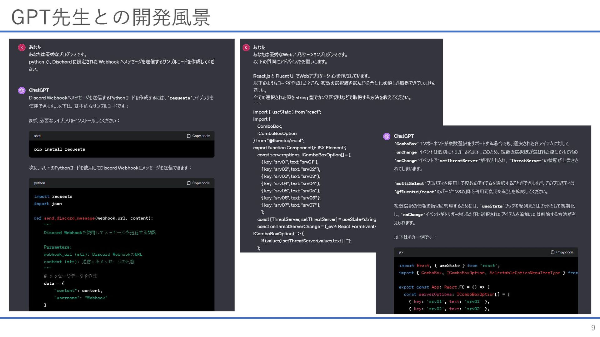Screen dimensions: 600x337
Task: Click 'export const App: React.FC' line
Action: (x=444, y=287)
